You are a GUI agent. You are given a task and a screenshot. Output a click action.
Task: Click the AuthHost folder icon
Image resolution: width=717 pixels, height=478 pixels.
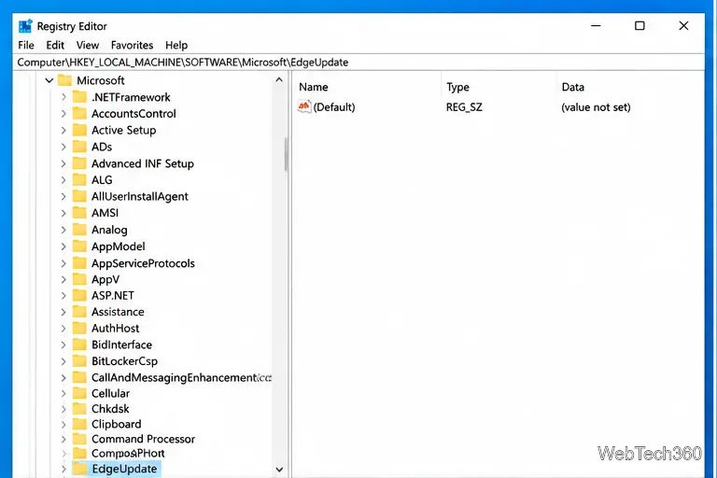click(x=79, y=329)
